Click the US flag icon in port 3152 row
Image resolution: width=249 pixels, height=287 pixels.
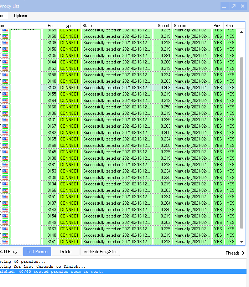point(5,68)
